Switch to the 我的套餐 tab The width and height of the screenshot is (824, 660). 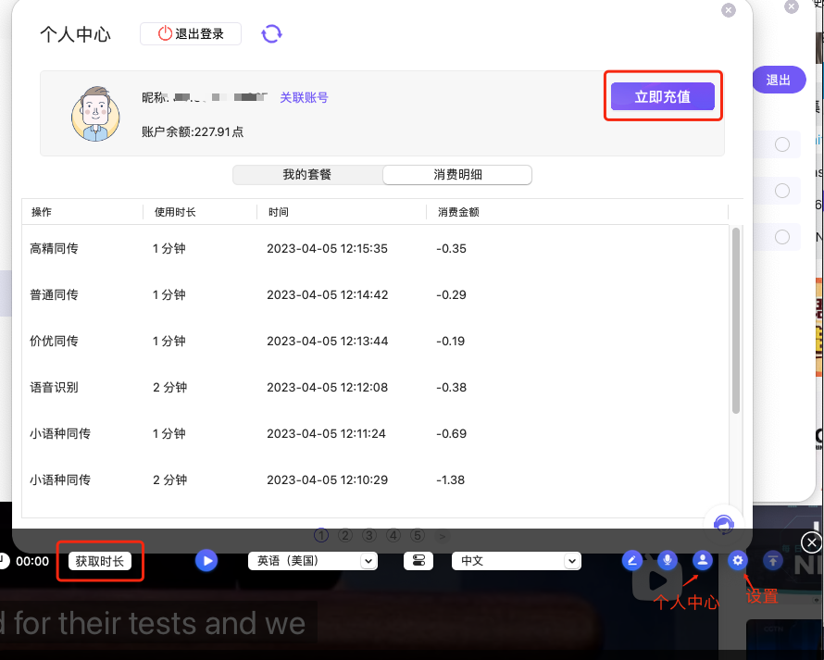306,175
